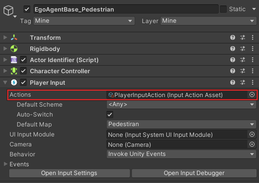Viewport: 259px width, 183px height.
Task: Expand the Actor Identifier component
Action: click(x=5, y=60)
